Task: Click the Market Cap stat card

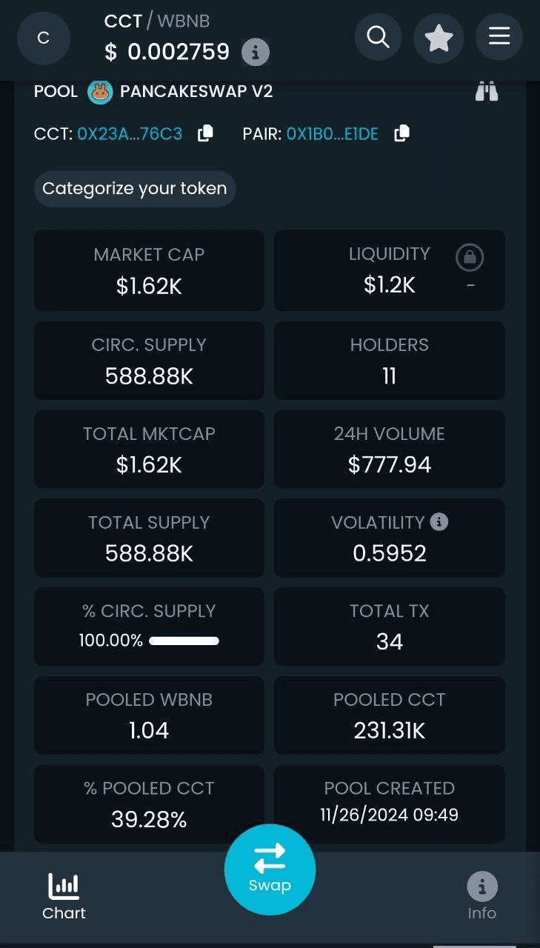Action: tap(149, 270)
